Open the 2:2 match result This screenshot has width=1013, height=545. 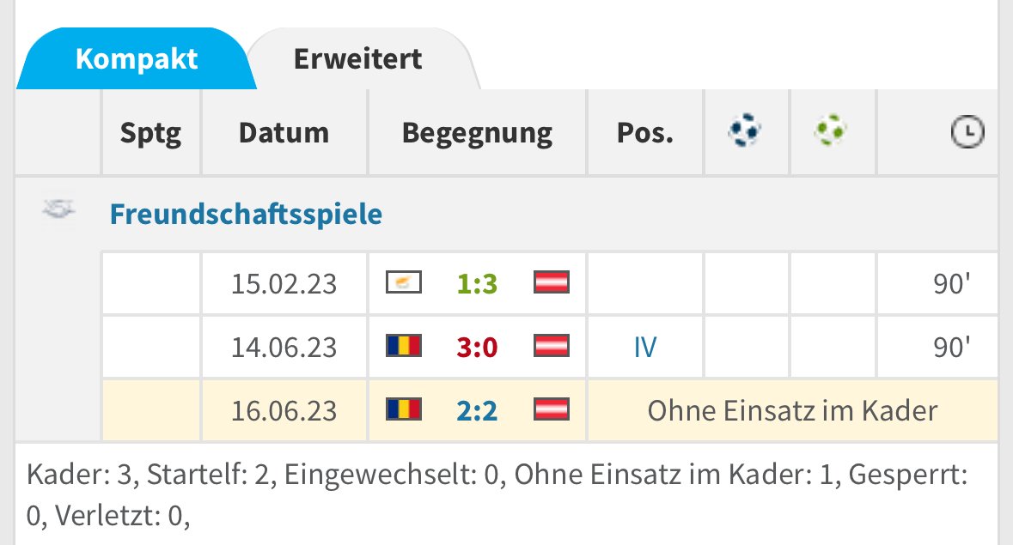click(477, 410)
